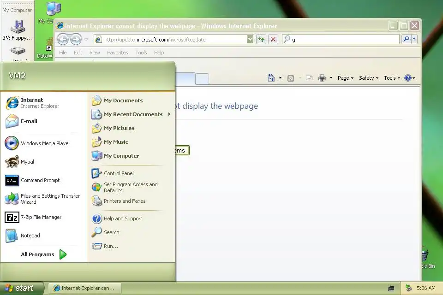Click the IE Refresh button
This screenshot has height=295, width=443.
(261, 39)
